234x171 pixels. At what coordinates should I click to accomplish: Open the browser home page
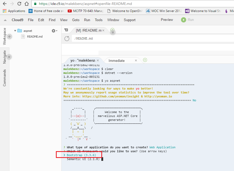pyautogui.click(x=27, y=4)
